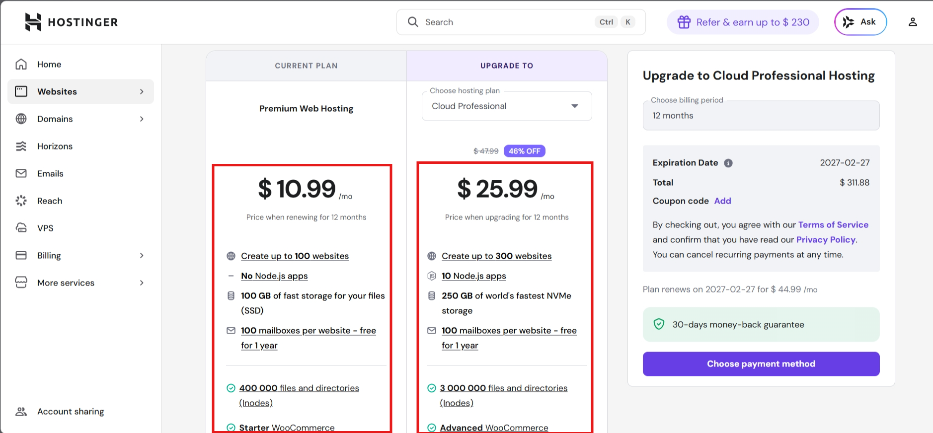Click the $ 311.88 total amount

coord(855,182)
